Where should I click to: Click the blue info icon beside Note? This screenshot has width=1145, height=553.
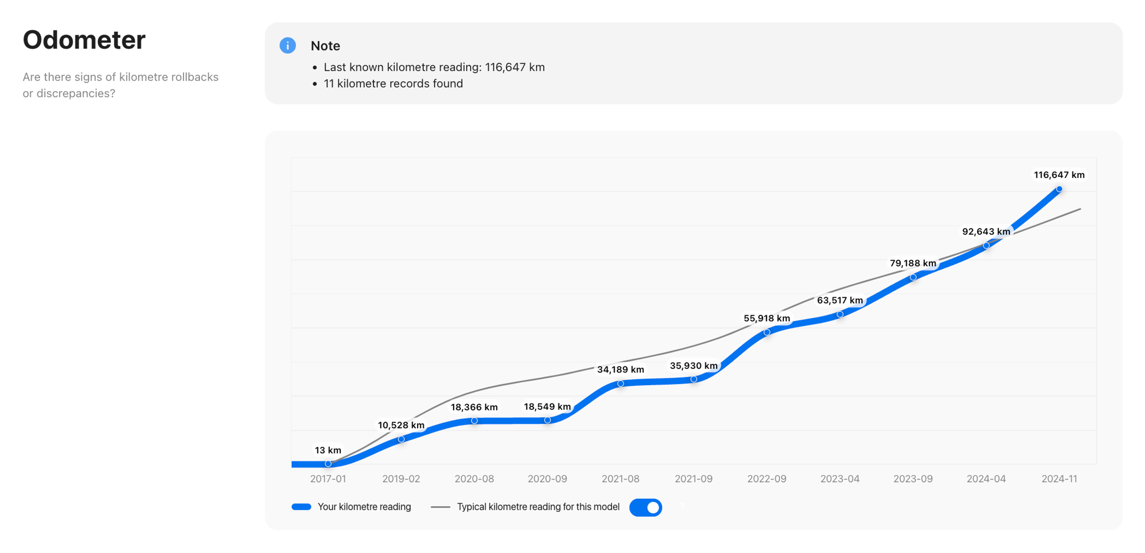pyautogui.click(x=287, y=45)
